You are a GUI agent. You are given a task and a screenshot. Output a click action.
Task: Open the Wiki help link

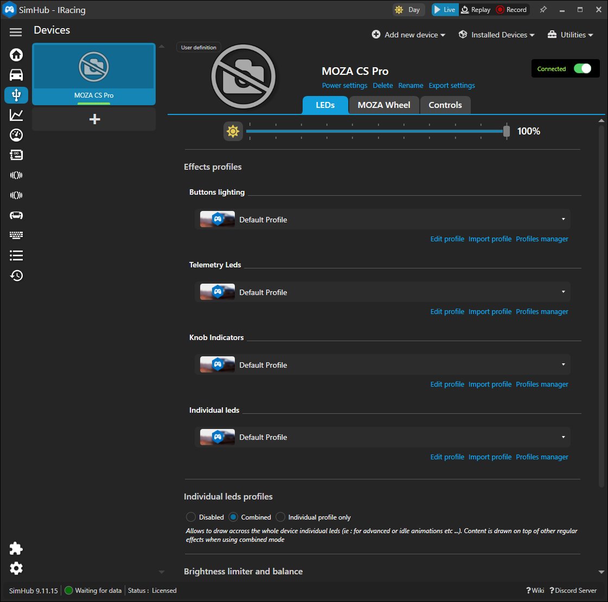pyautogui.click(x=535, y=591)
